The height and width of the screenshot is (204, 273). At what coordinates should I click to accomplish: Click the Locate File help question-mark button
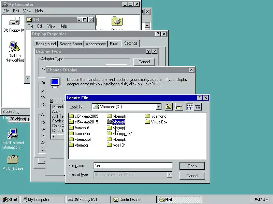[199, 98]
